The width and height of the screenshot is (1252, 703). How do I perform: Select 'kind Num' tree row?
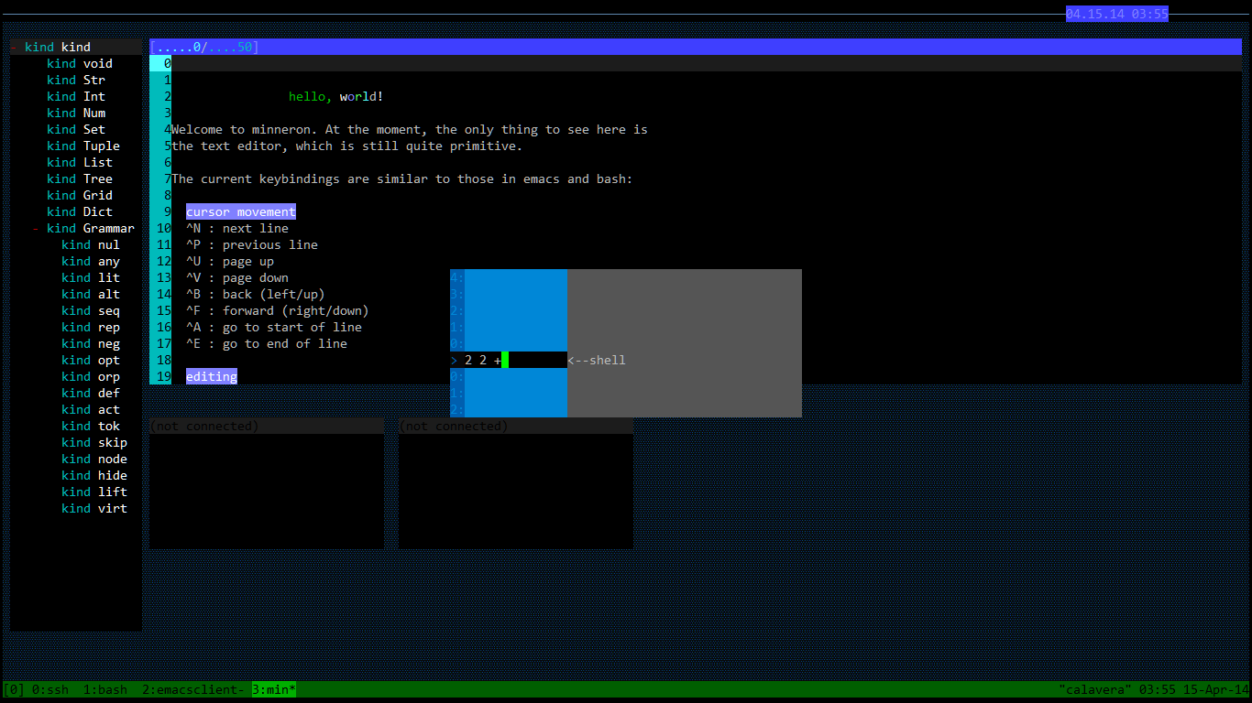(76, 114)
